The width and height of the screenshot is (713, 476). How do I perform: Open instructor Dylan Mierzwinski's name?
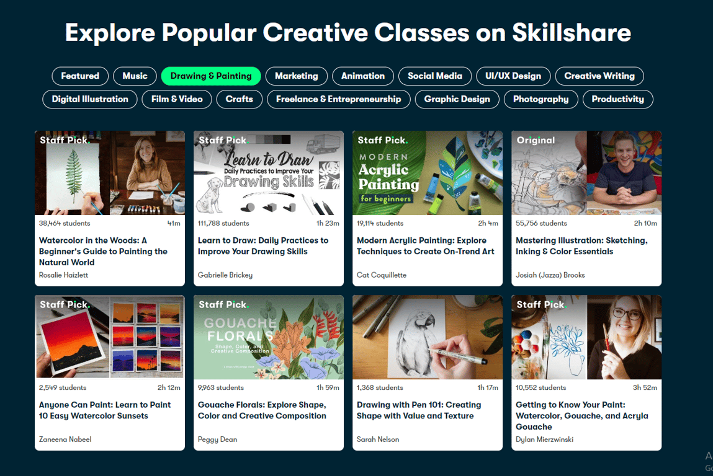coord(544,439)
